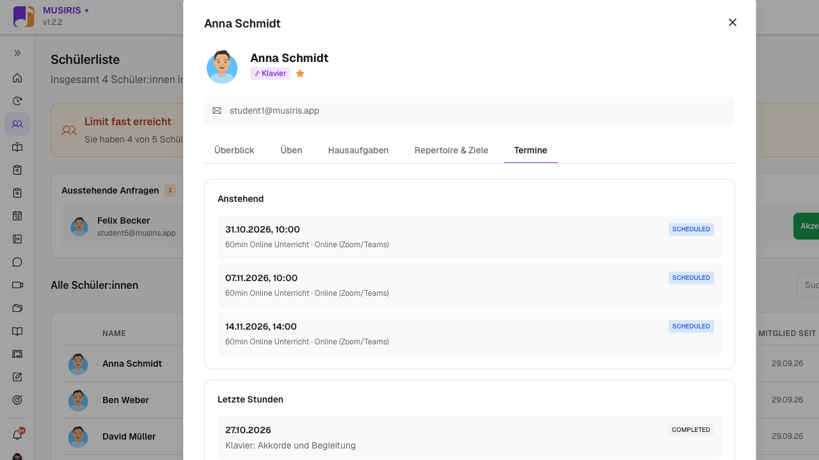The height and width of the screenshot is (460, 819).
Task: Go to the home icon in the sidebar
Action: pos(17,78)
